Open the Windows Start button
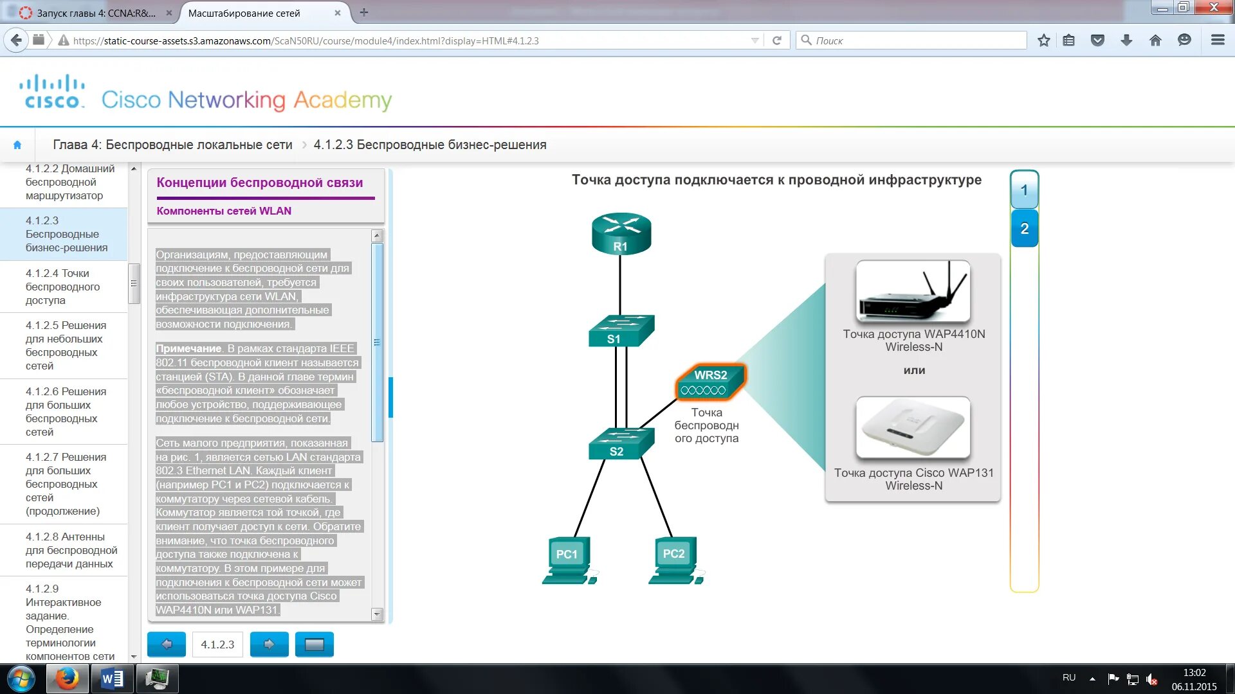The height and width of the screenshot is (694, 1235). point(20,679)
